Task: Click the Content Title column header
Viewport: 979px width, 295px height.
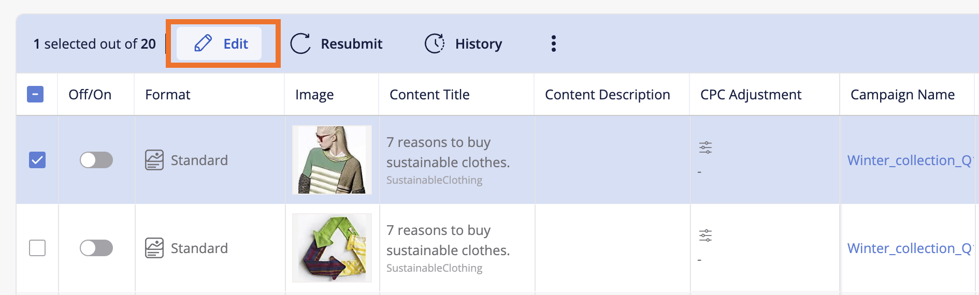Action: 429,95
